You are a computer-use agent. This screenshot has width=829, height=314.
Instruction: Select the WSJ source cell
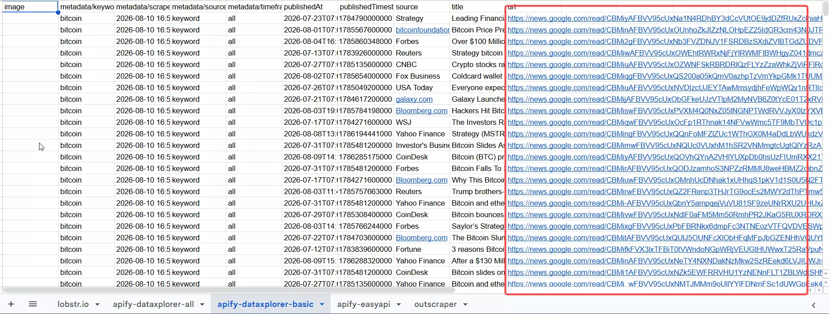pos(422,122)
